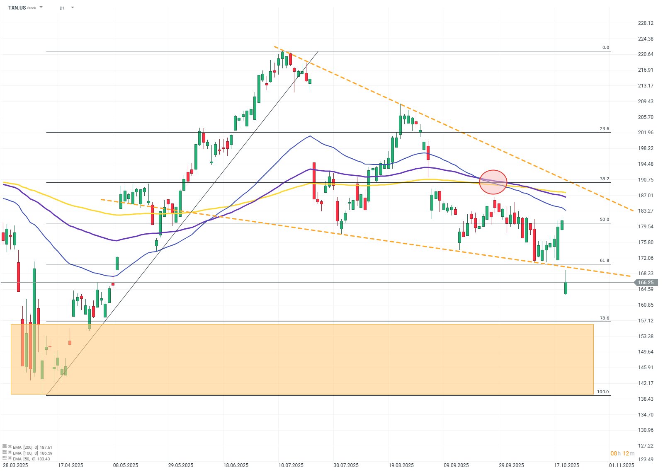Click the candle countdown timer 08h 12m
This screenshot has height=472, width=663.
pyautogui.click(x=622, y=453)
